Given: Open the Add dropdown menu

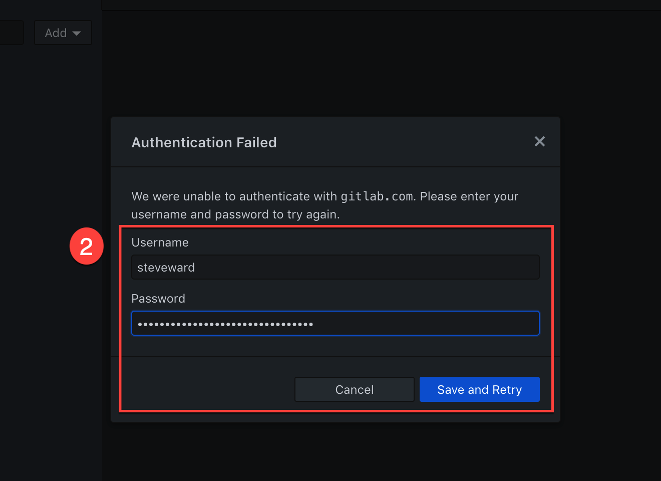Looking at the screenshot, I should tap(63, 33).
